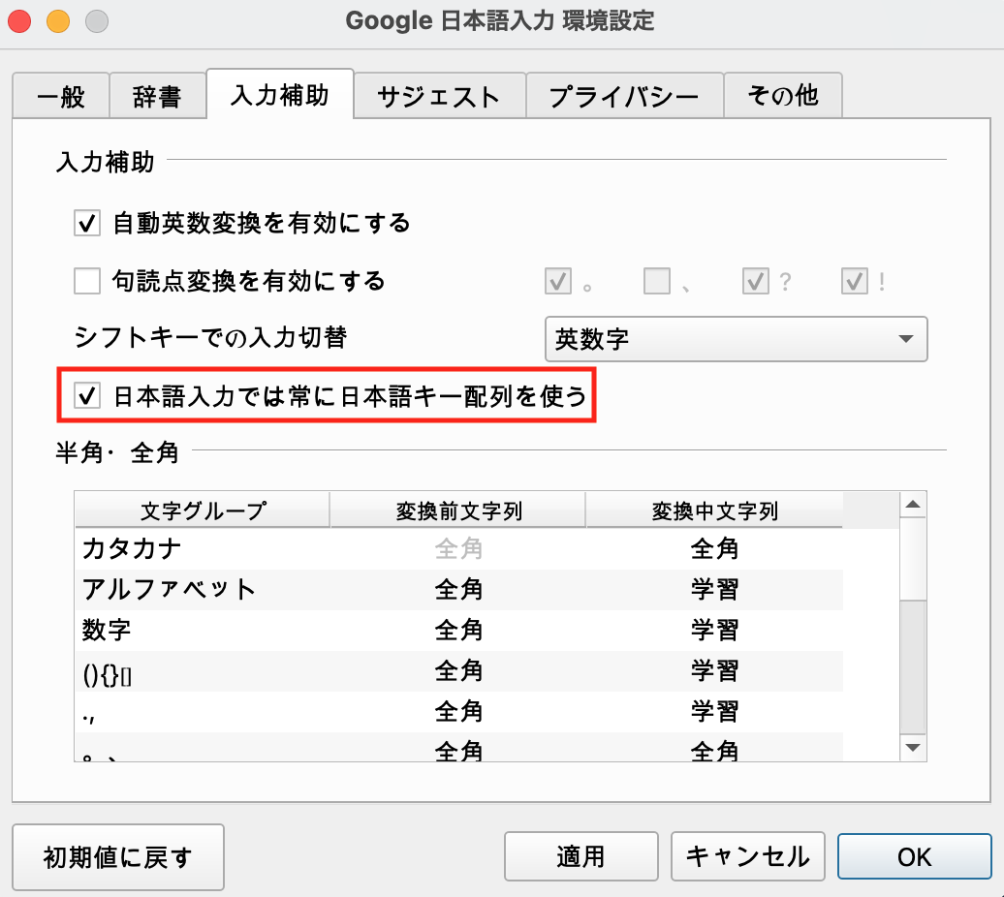Click アルファベット 変換前文字列 cell 全角

pos(458,589)
